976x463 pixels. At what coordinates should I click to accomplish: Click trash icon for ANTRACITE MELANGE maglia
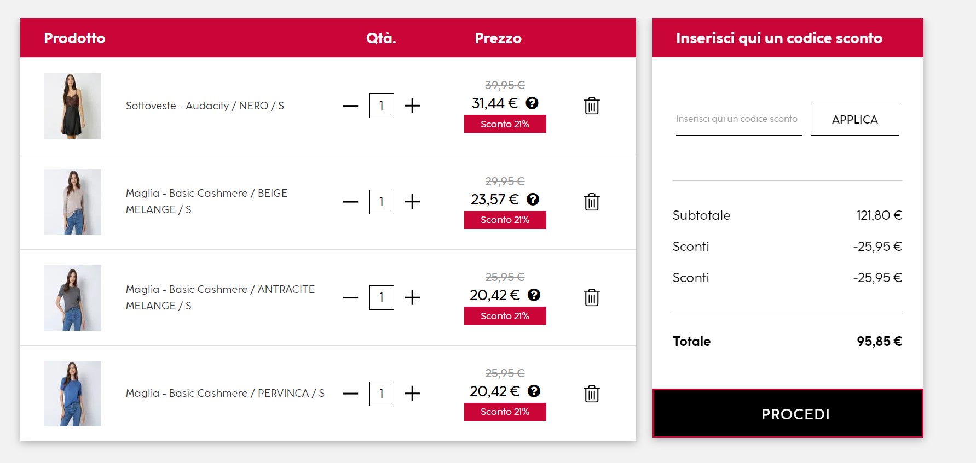(592, 297)
